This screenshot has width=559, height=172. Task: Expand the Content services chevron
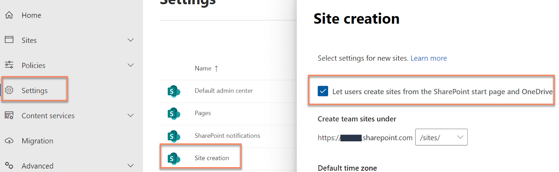(x=131, y=115)
